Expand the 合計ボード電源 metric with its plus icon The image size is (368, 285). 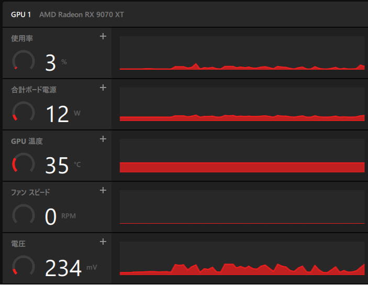click(x=103, y=87)
